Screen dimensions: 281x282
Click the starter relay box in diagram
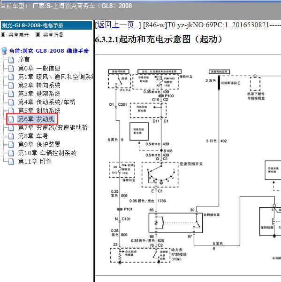pyautogui.click(x=175, y=223)
